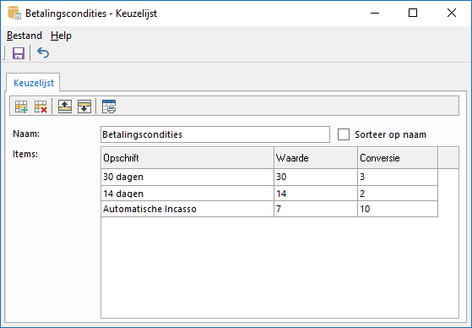Click the print list icon
This screenshot has height=328, width=472.
coord(109,107)
